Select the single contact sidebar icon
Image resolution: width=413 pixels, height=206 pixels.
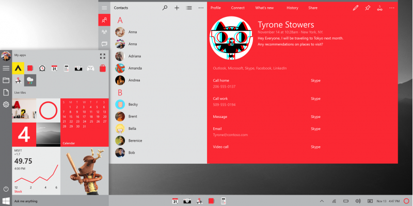click(104, 20)
